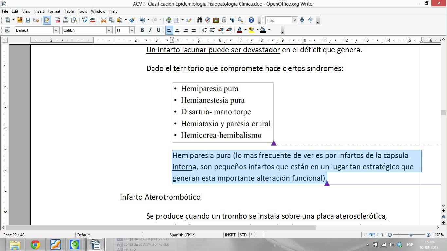Click INSRT mode in the status bar
This screenshot has width=447, height=251.
(230, 235)
